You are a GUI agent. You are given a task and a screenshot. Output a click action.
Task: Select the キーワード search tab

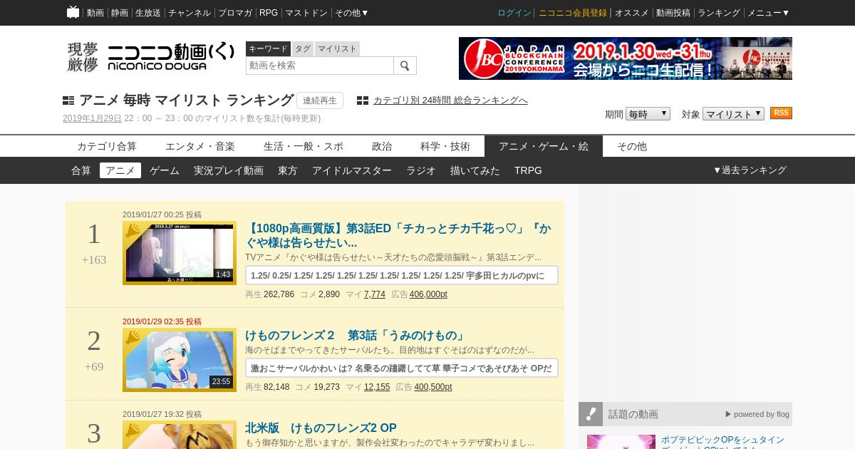tap(268, 48)
